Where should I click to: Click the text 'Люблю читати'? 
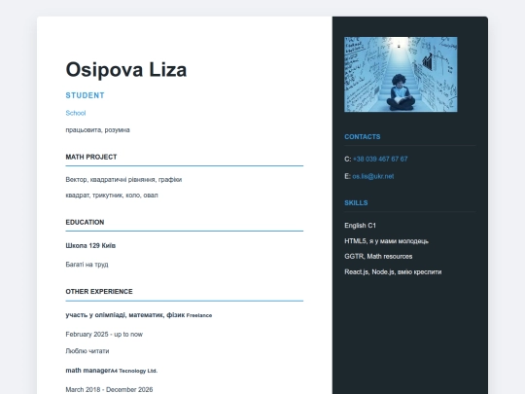tap(87, 351)
